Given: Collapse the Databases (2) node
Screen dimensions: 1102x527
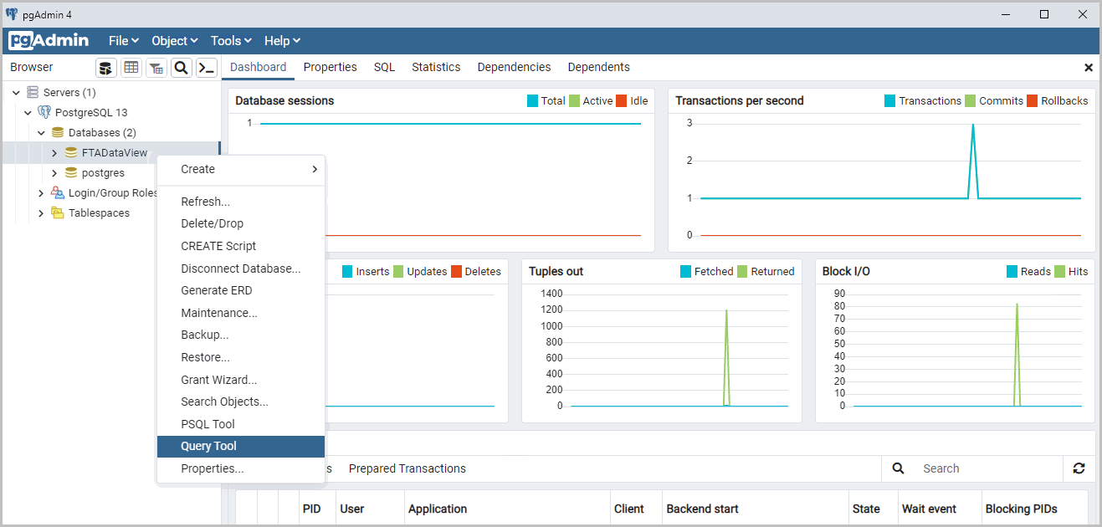Looking at the screenshot, I should pos(41,133).
